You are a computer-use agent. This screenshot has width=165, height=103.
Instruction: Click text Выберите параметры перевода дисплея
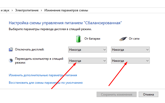coord(50,29)
